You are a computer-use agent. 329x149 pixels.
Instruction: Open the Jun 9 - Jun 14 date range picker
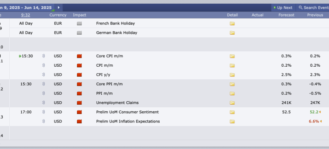click(26, 8)
